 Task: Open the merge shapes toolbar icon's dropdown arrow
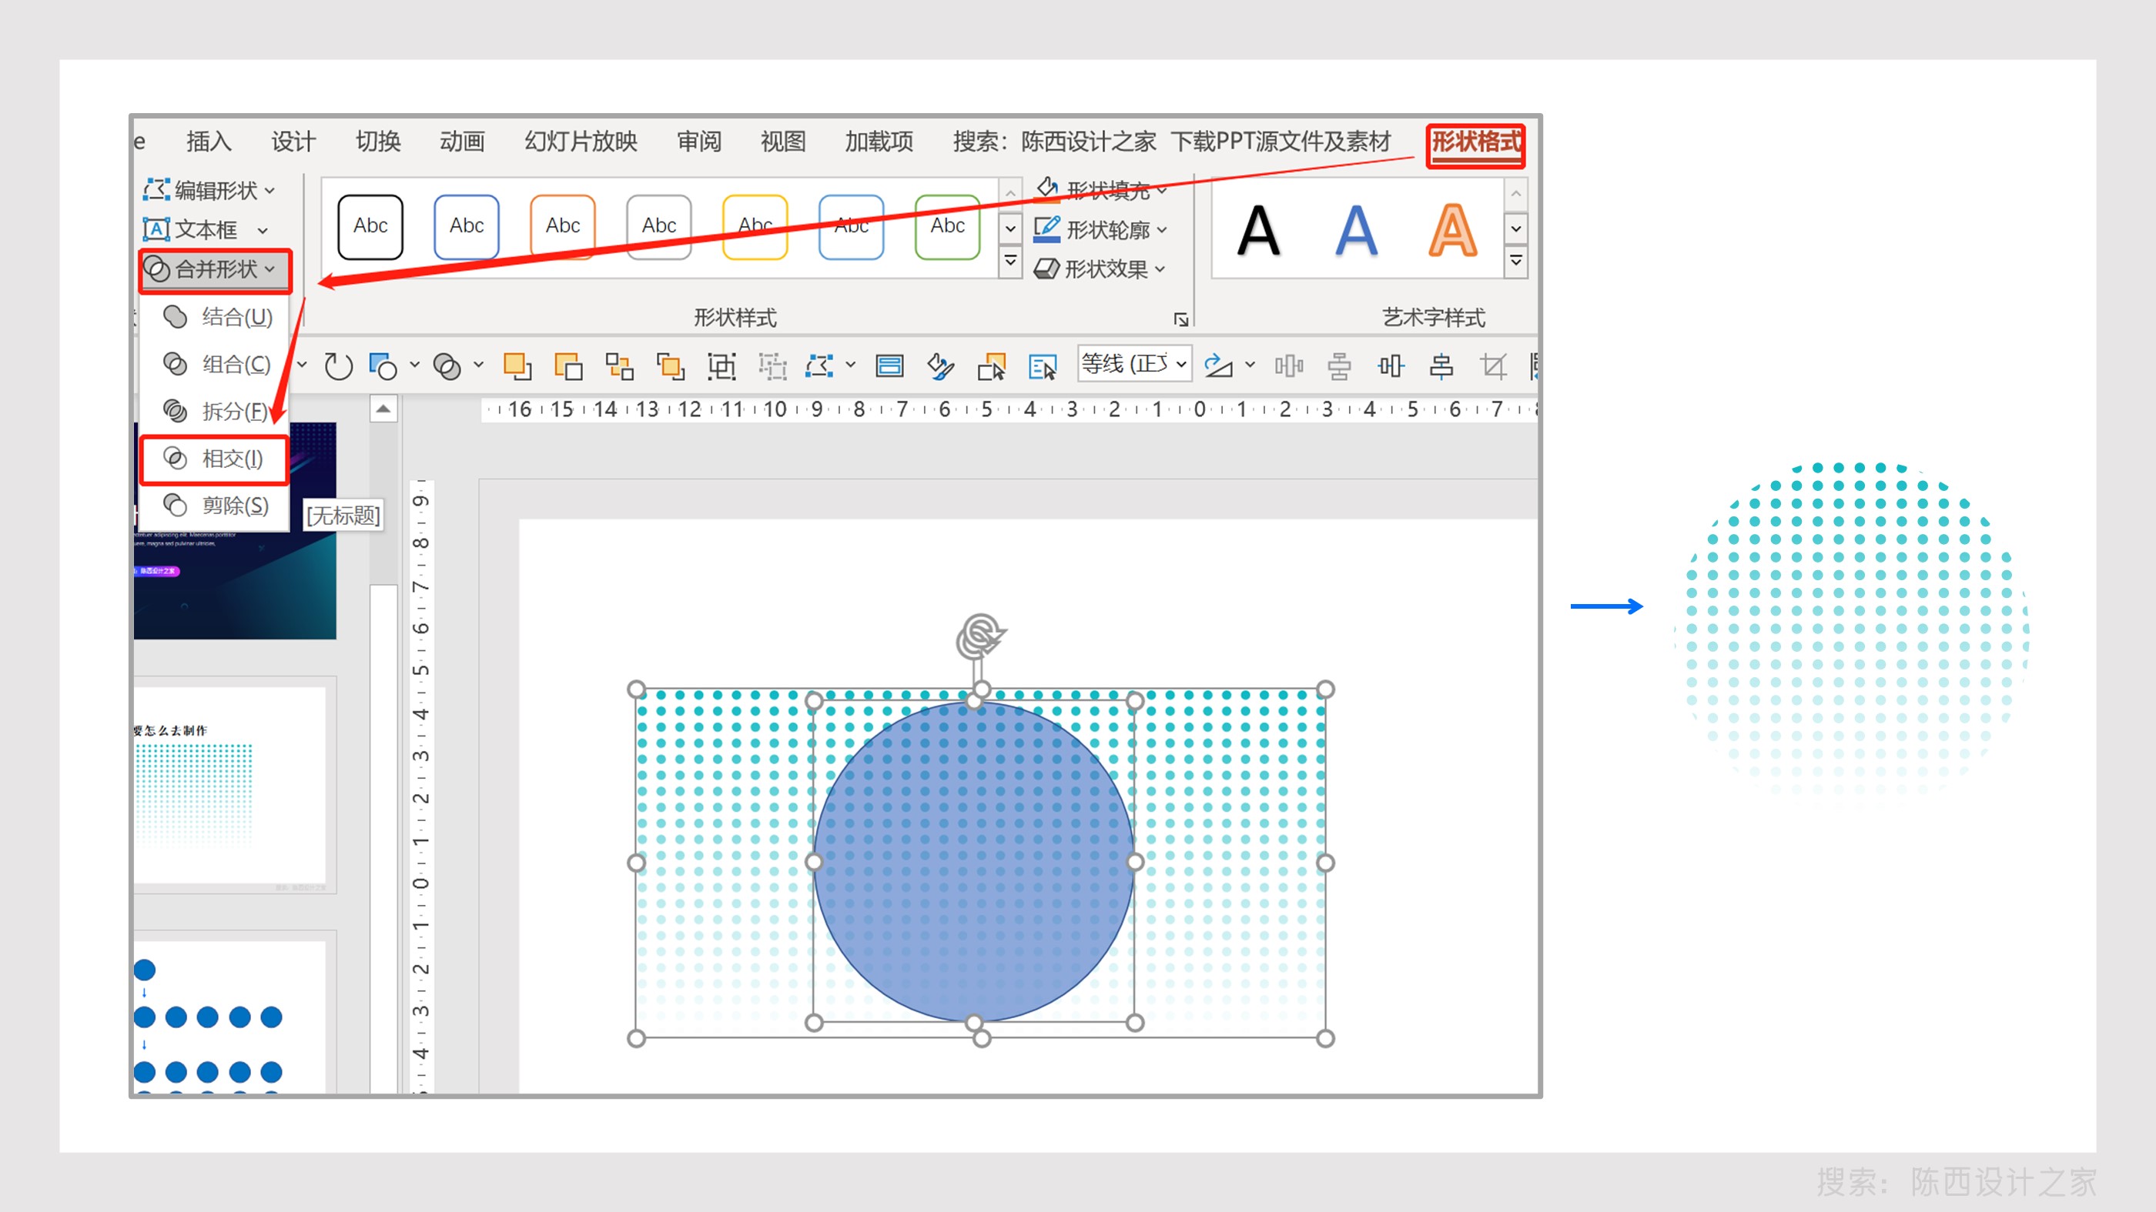point(479,365)
